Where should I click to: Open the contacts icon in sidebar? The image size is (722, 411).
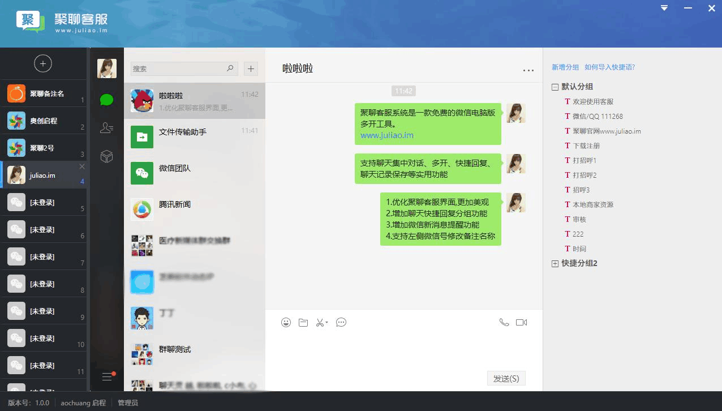coord(106,128)
